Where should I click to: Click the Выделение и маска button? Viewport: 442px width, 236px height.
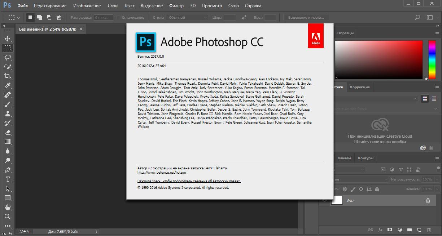click(x=306, y=17)
